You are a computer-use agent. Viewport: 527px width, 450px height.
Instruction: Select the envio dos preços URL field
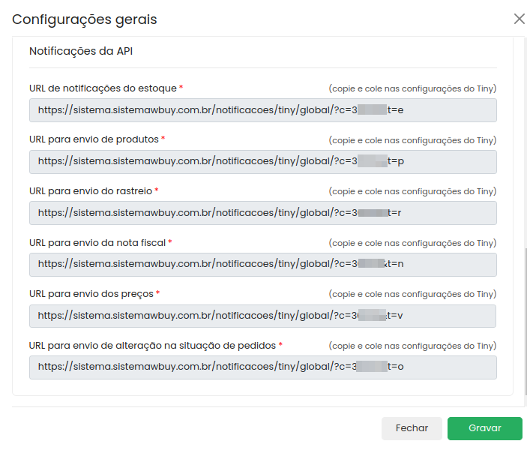pyautogui.click(x=262, y=316)
